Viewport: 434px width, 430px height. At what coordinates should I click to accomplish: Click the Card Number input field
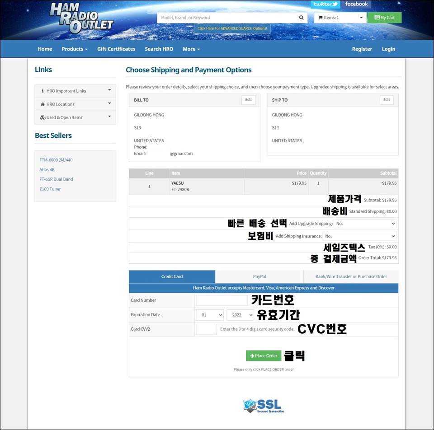(222, 300)
